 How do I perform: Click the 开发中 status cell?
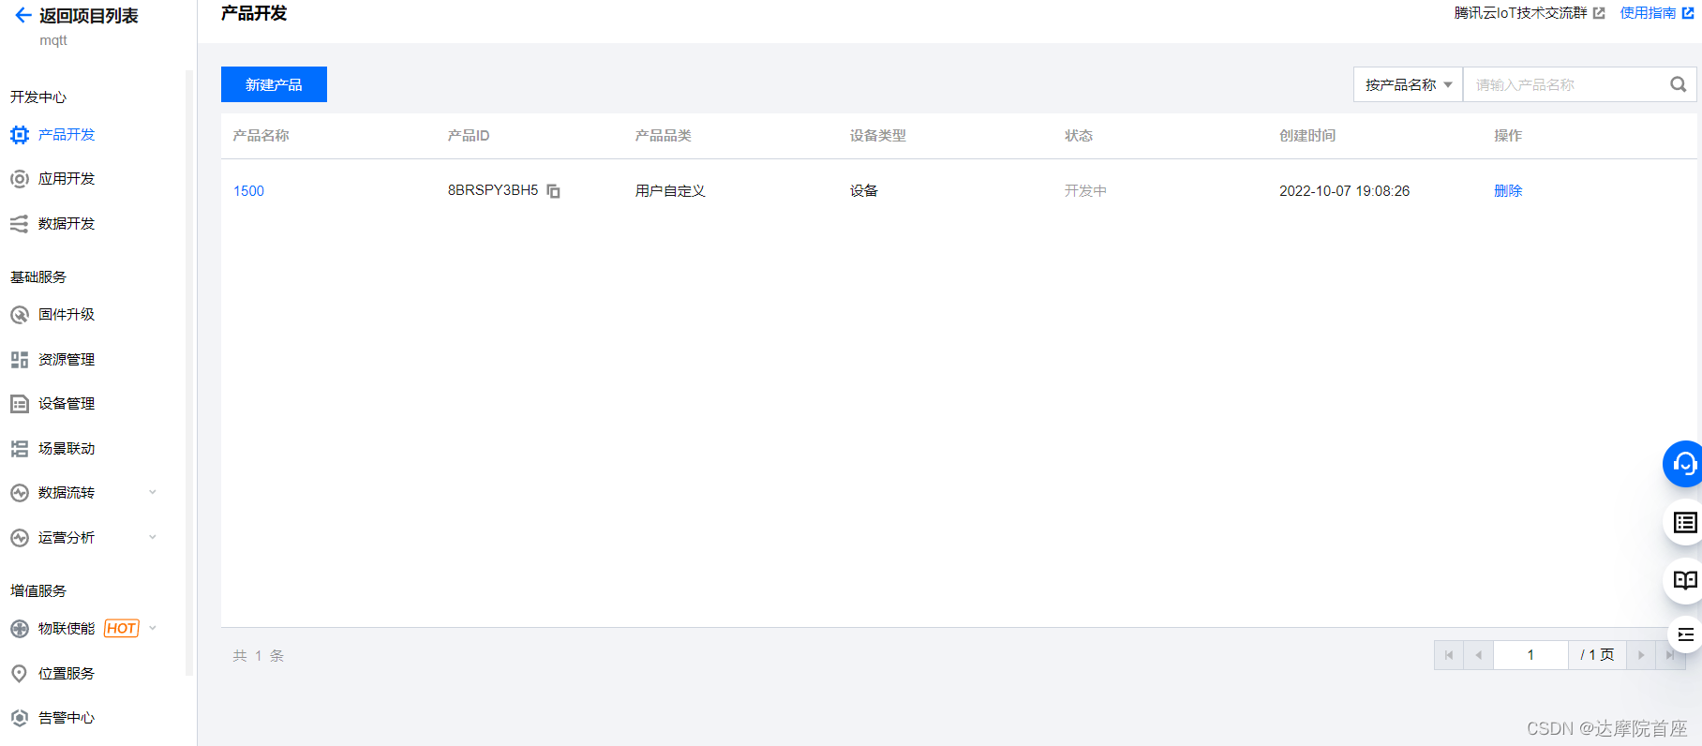(1085, 191)
